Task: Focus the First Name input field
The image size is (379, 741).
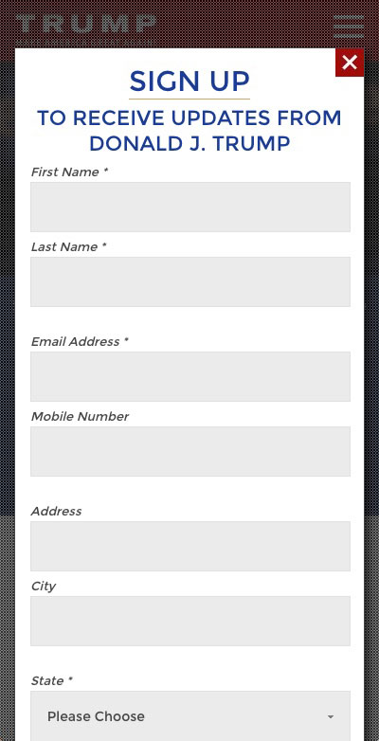Action: coord(190,207)
